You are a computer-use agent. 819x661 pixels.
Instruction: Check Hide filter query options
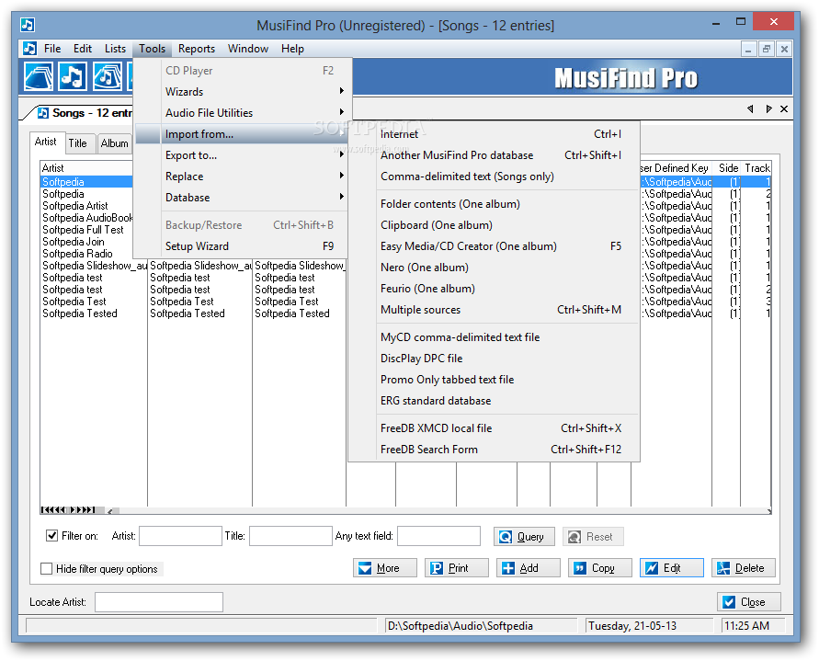[47, 568]
